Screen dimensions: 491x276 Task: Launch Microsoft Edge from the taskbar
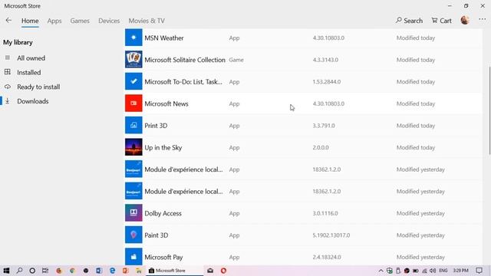tap(112, 271)
